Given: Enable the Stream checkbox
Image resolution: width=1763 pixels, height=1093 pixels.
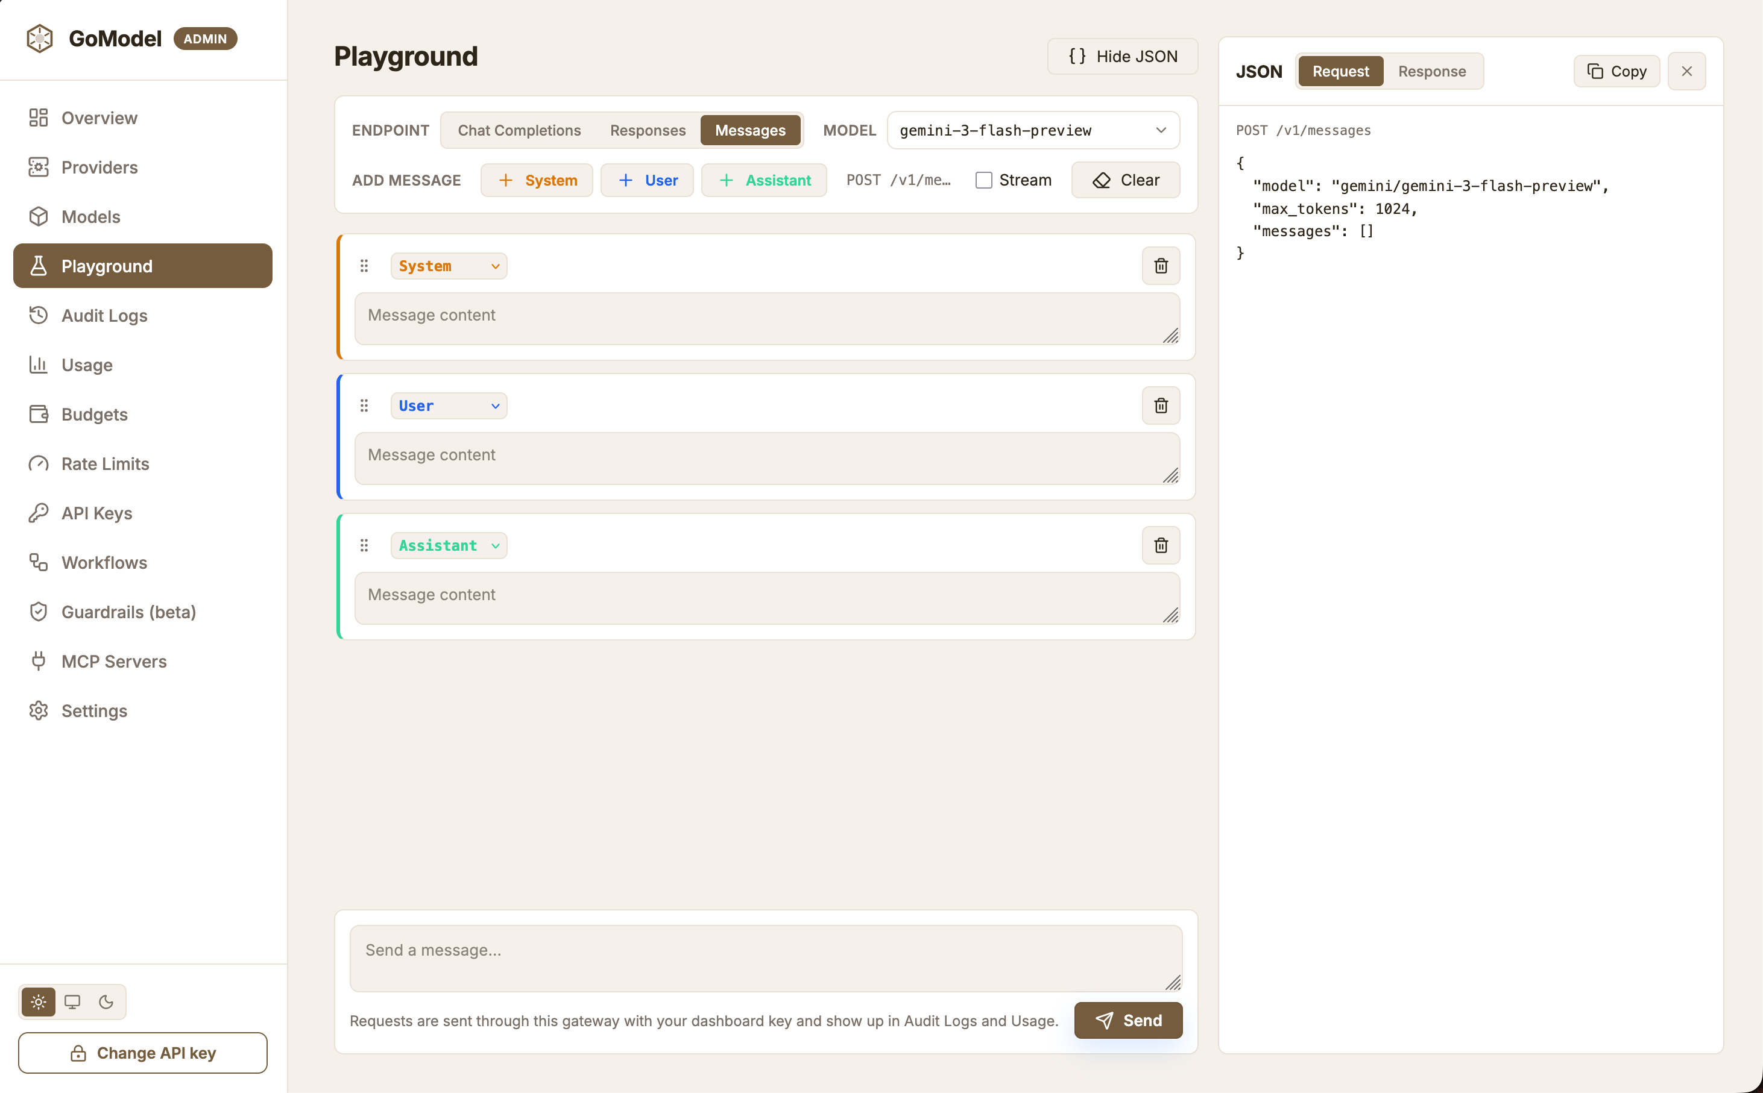Looking at the screenshot, I should (983, 180).
